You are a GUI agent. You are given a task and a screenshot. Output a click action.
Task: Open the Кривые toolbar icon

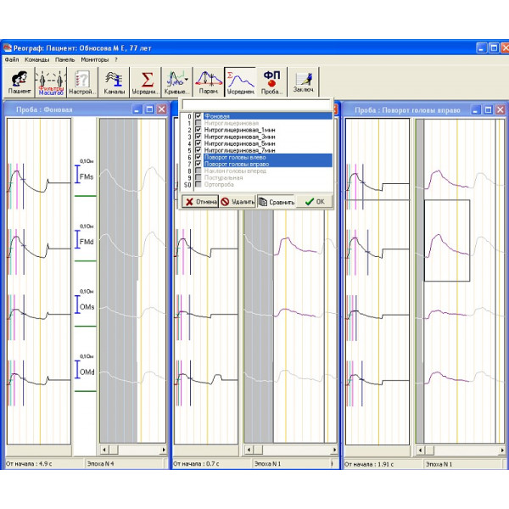(x=177, y=82)
